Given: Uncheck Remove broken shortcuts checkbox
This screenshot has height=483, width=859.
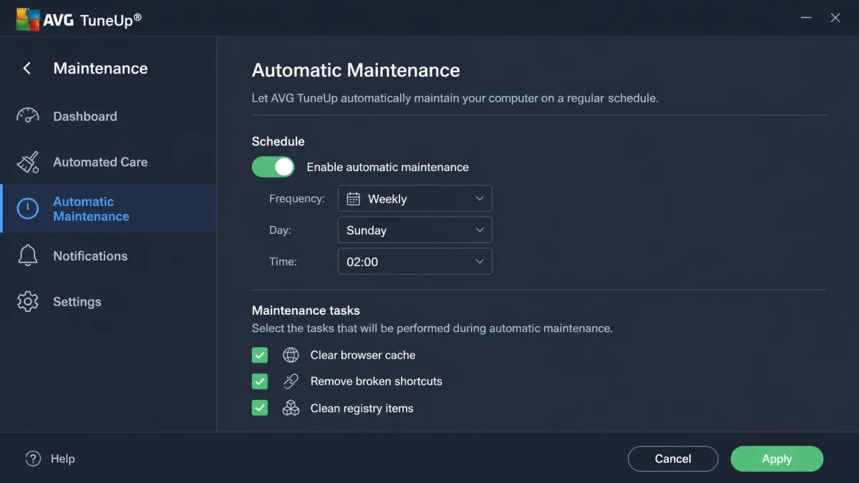Looking at the screenshot, I should (x=260, y=381).
